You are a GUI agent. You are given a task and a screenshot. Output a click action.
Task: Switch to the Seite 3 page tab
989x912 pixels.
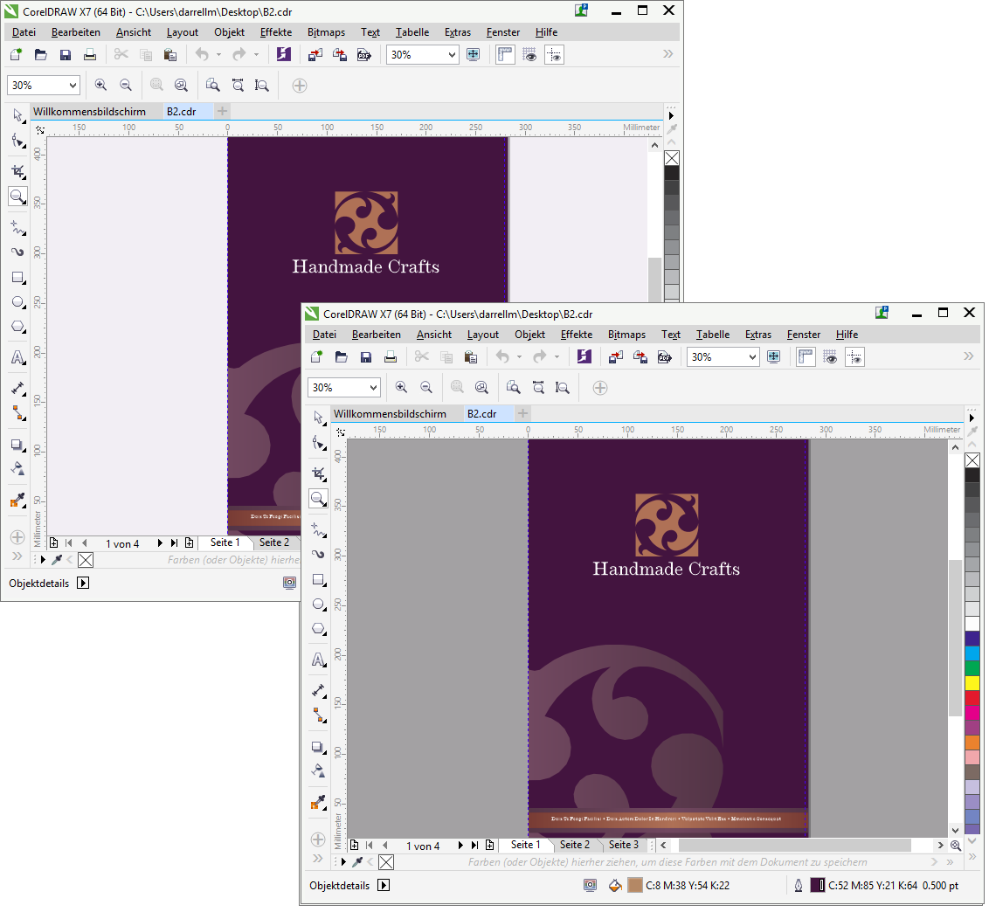[x=624, y=845]
